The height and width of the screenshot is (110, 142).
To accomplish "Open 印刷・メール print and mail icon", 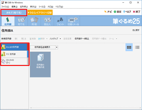I will click(x=73, y=21).
